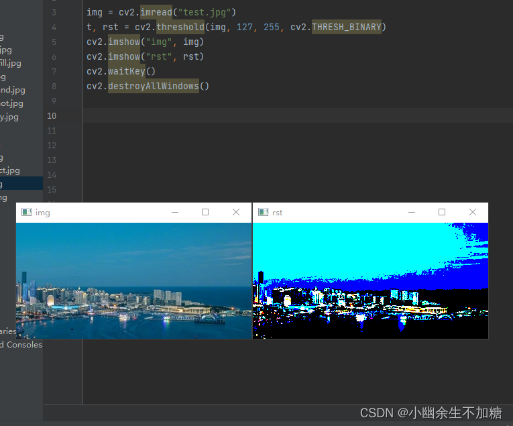Click THRESH_BINARY constant in code

(347, 27)
